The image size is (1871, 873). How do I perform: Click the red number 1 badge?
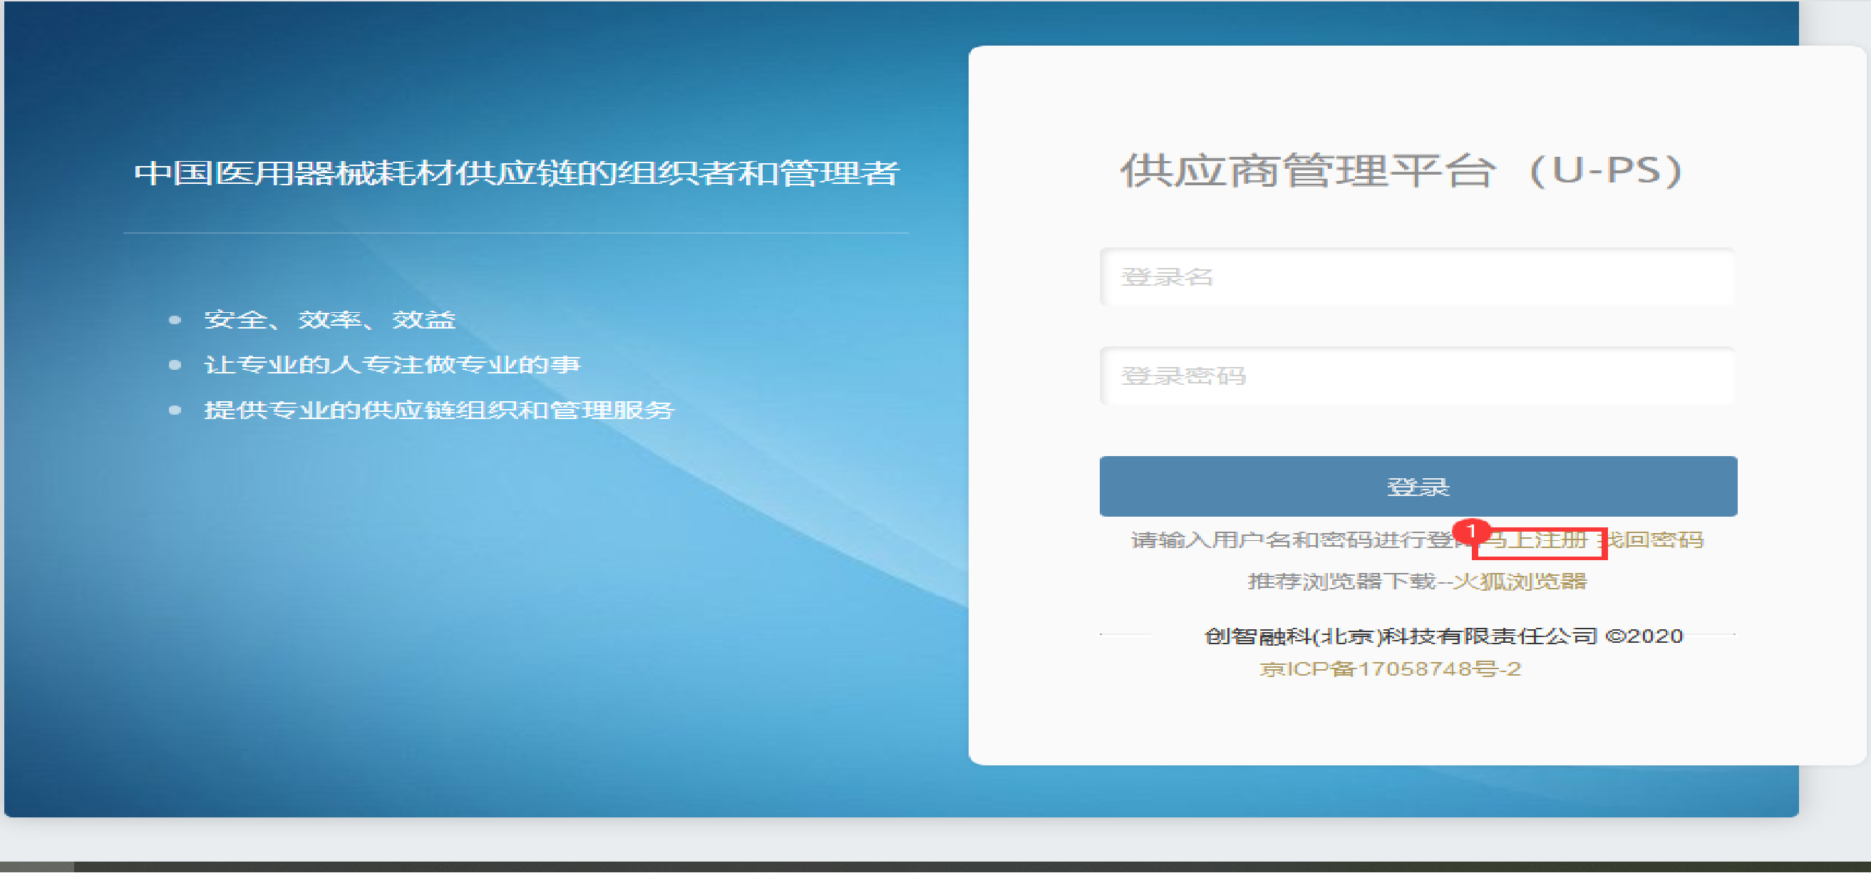[1471, 531]
